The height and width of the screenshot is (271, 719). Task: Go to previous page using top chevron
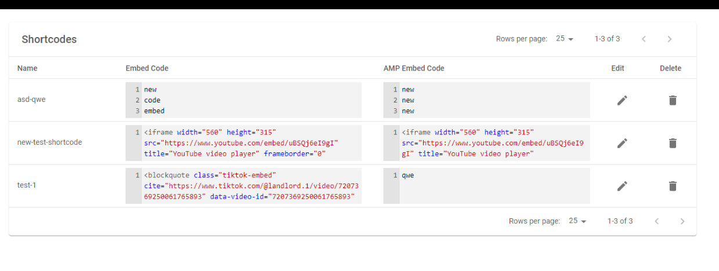tap(644, 39)
